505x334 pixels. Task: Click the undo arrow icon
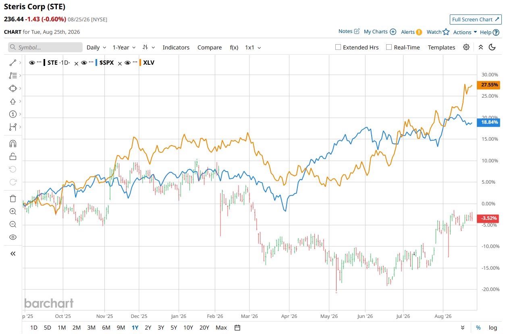[x=12, y=169]
